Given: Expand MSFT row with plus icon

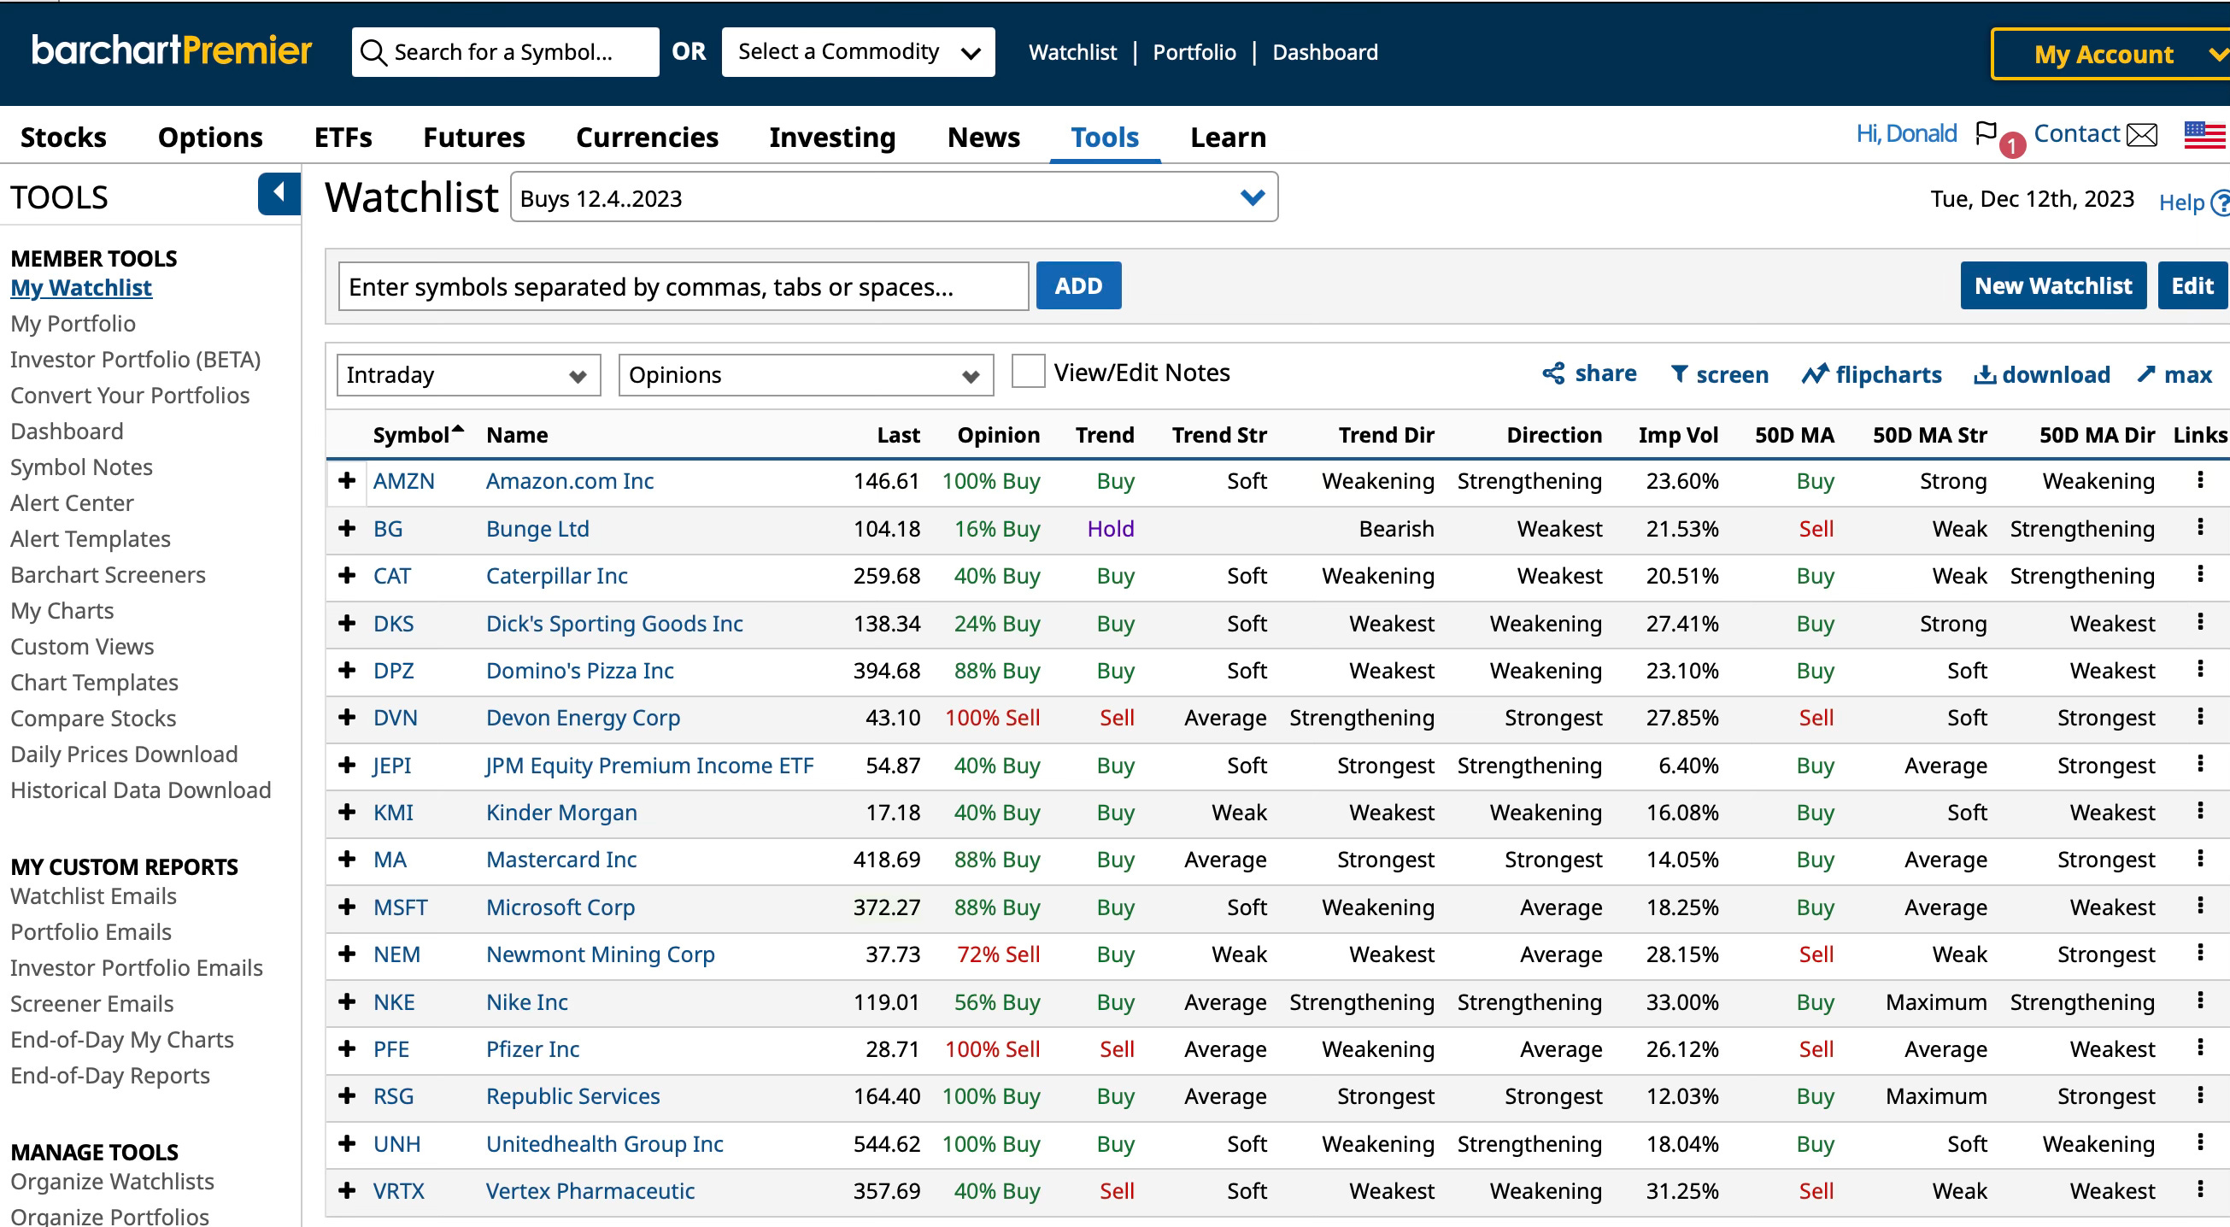Looking at the screenshot, I should [347, 907].
